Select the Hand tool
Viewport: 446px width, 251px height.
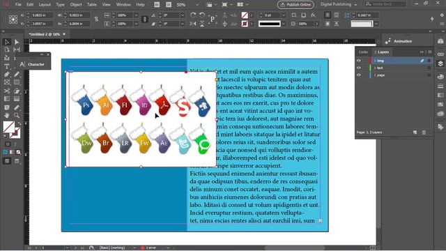(x=7, y=116)
